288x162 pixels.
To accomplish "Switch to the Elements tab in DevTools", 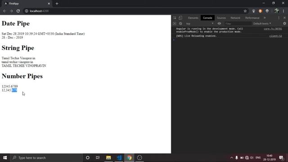I will pos(193,18).
